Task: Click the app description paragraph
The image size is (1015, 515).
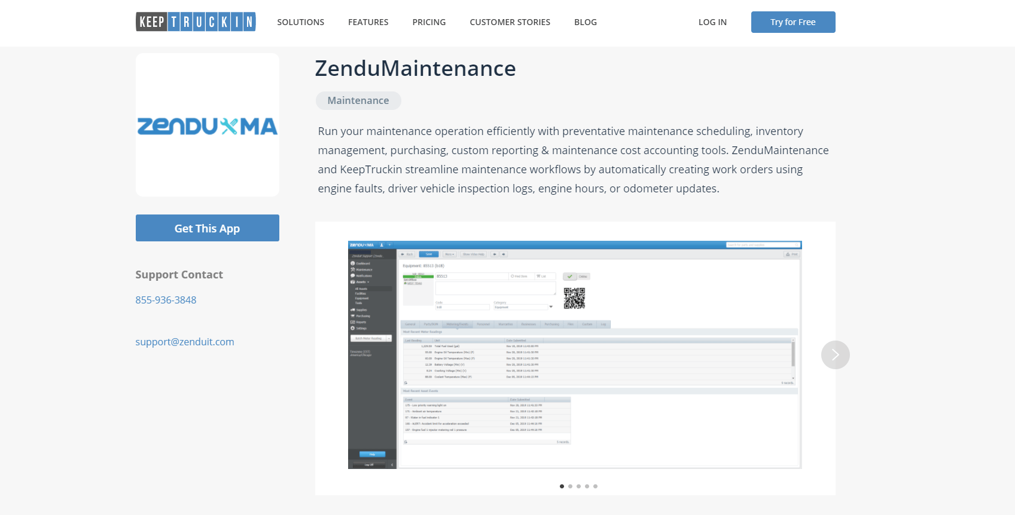Action: click(573, 160)
